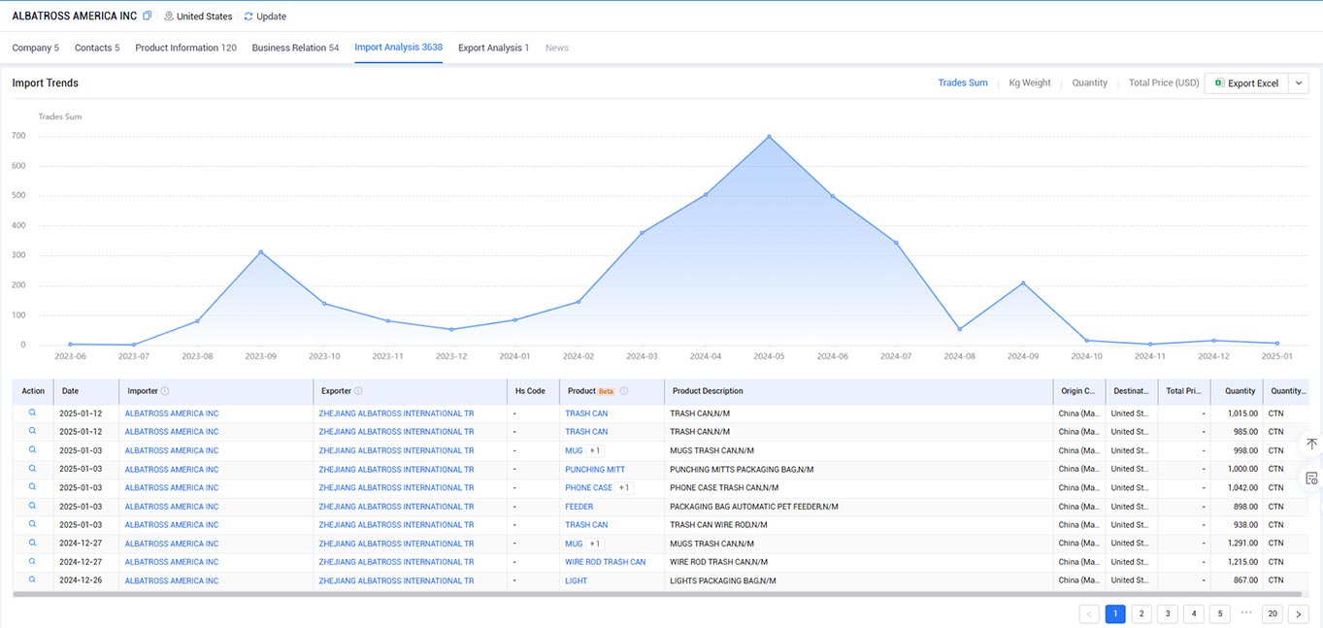This screenshot has width=1323, height=628.
Task: Open importer link in 2024-12-26 row
Action: pyautogui.click(x=172, y=580)
